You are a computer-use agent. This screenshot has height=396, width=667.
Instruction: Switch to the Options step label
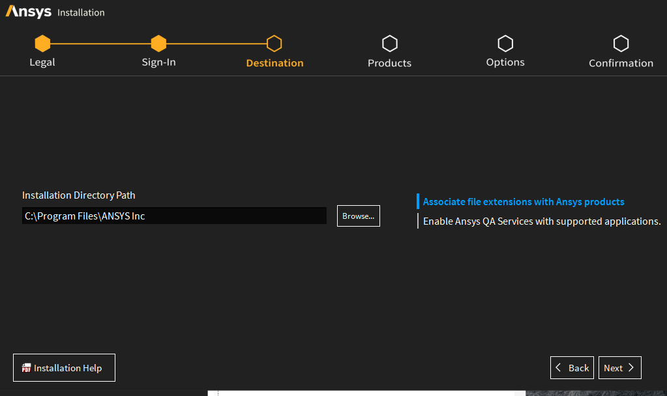[x=505, y=63]
